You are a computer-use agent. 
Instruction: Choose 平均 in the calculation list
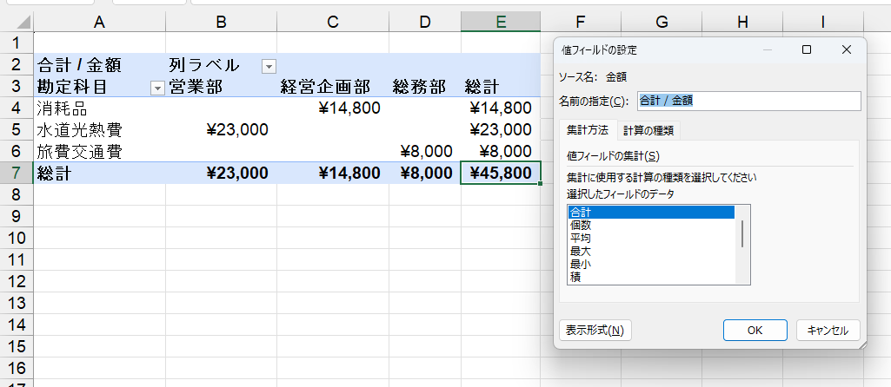pyautogui.click(x=581, y=238)
